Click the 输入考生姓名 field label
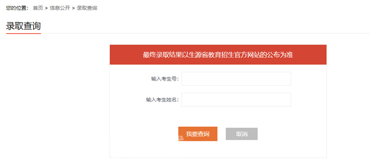 tap(162, 100)
